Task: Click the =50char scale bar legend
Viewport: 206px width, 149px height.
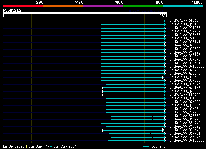Action: [x=154, y=146]
